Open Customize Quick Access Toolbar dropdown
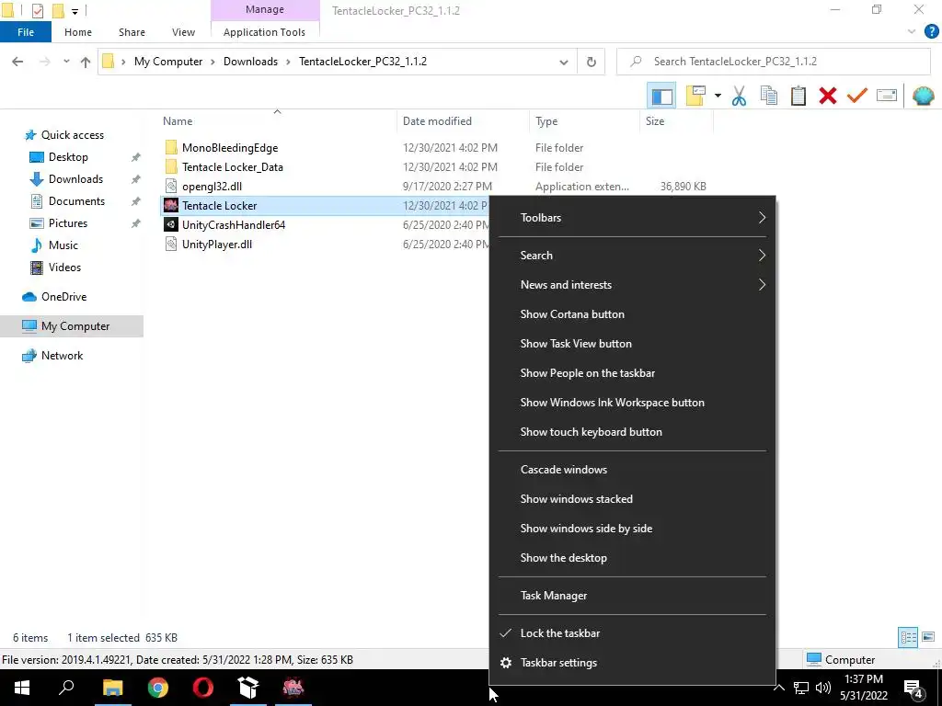Image resolution: width=942 pixels, height=706 pixels. [x=75, y=11]
